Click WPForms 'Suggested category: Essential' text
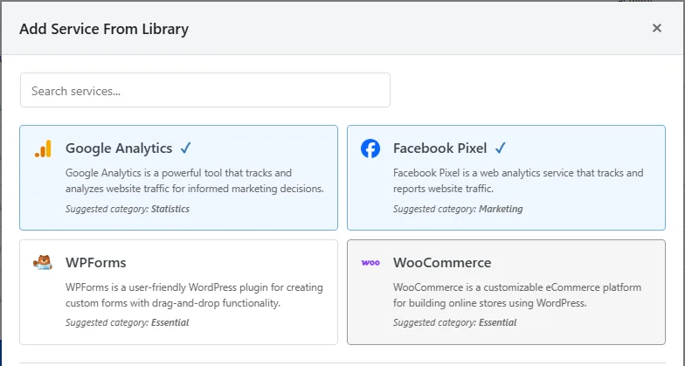 pyautogui.click(x=128, y=323)
